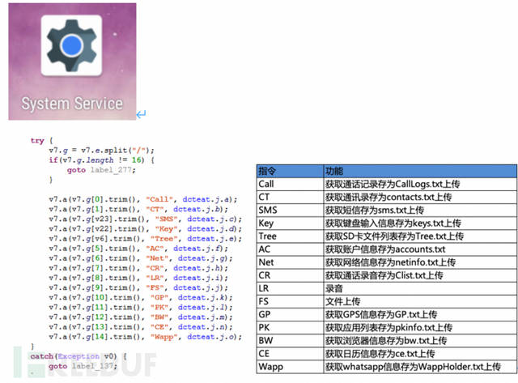Click the 'AC' command cell

point(290,249)
